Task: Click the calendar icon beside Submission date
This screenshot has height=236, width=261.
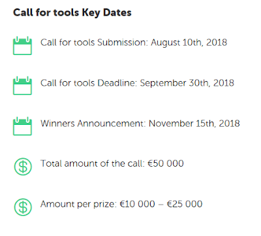Action: 22,46
